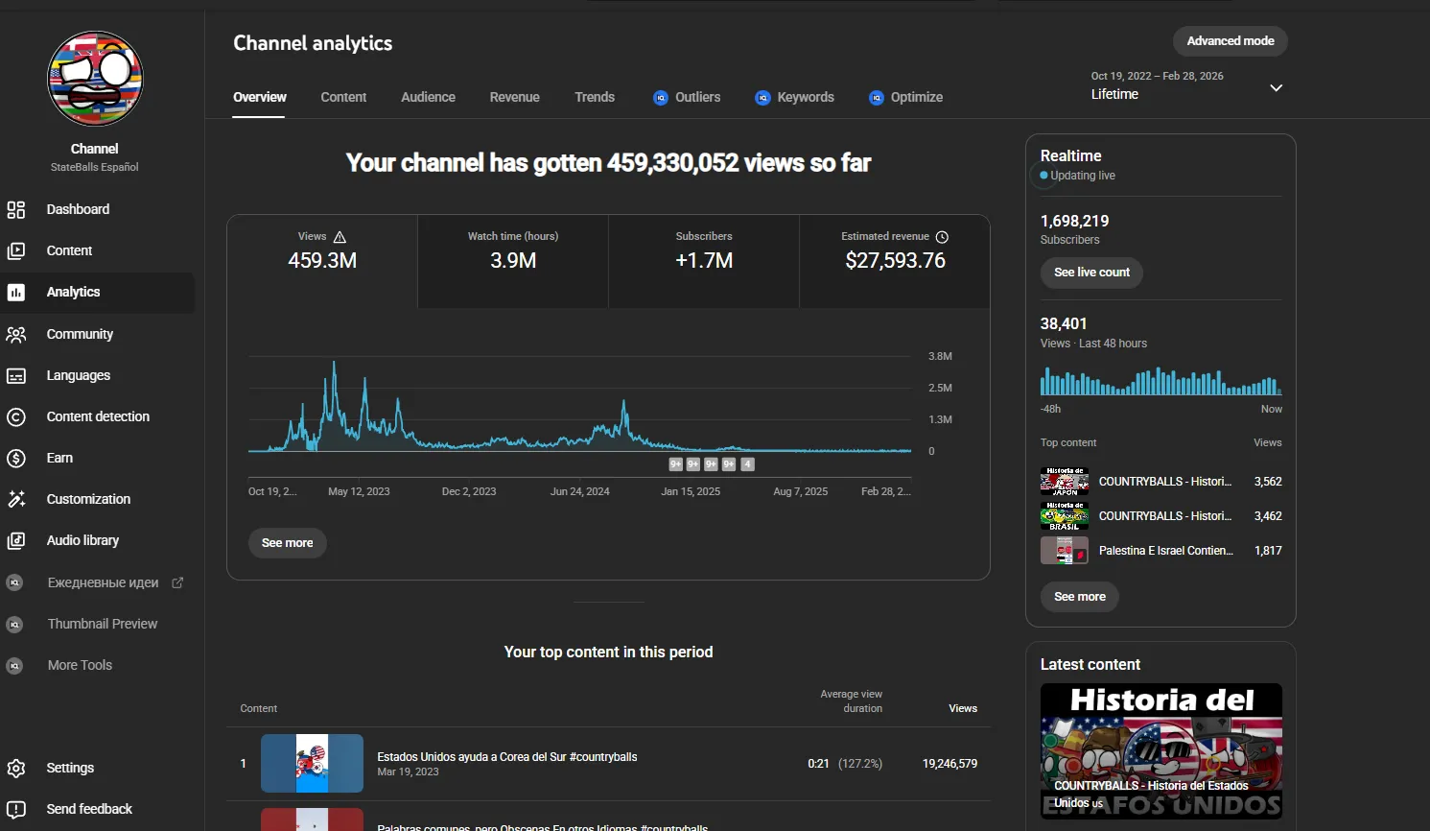Image resolution: width=1430 pixels, height=831 pixels.
Task: Click the See live count button
Action: pyautogui.click(x=1091, y=273)
